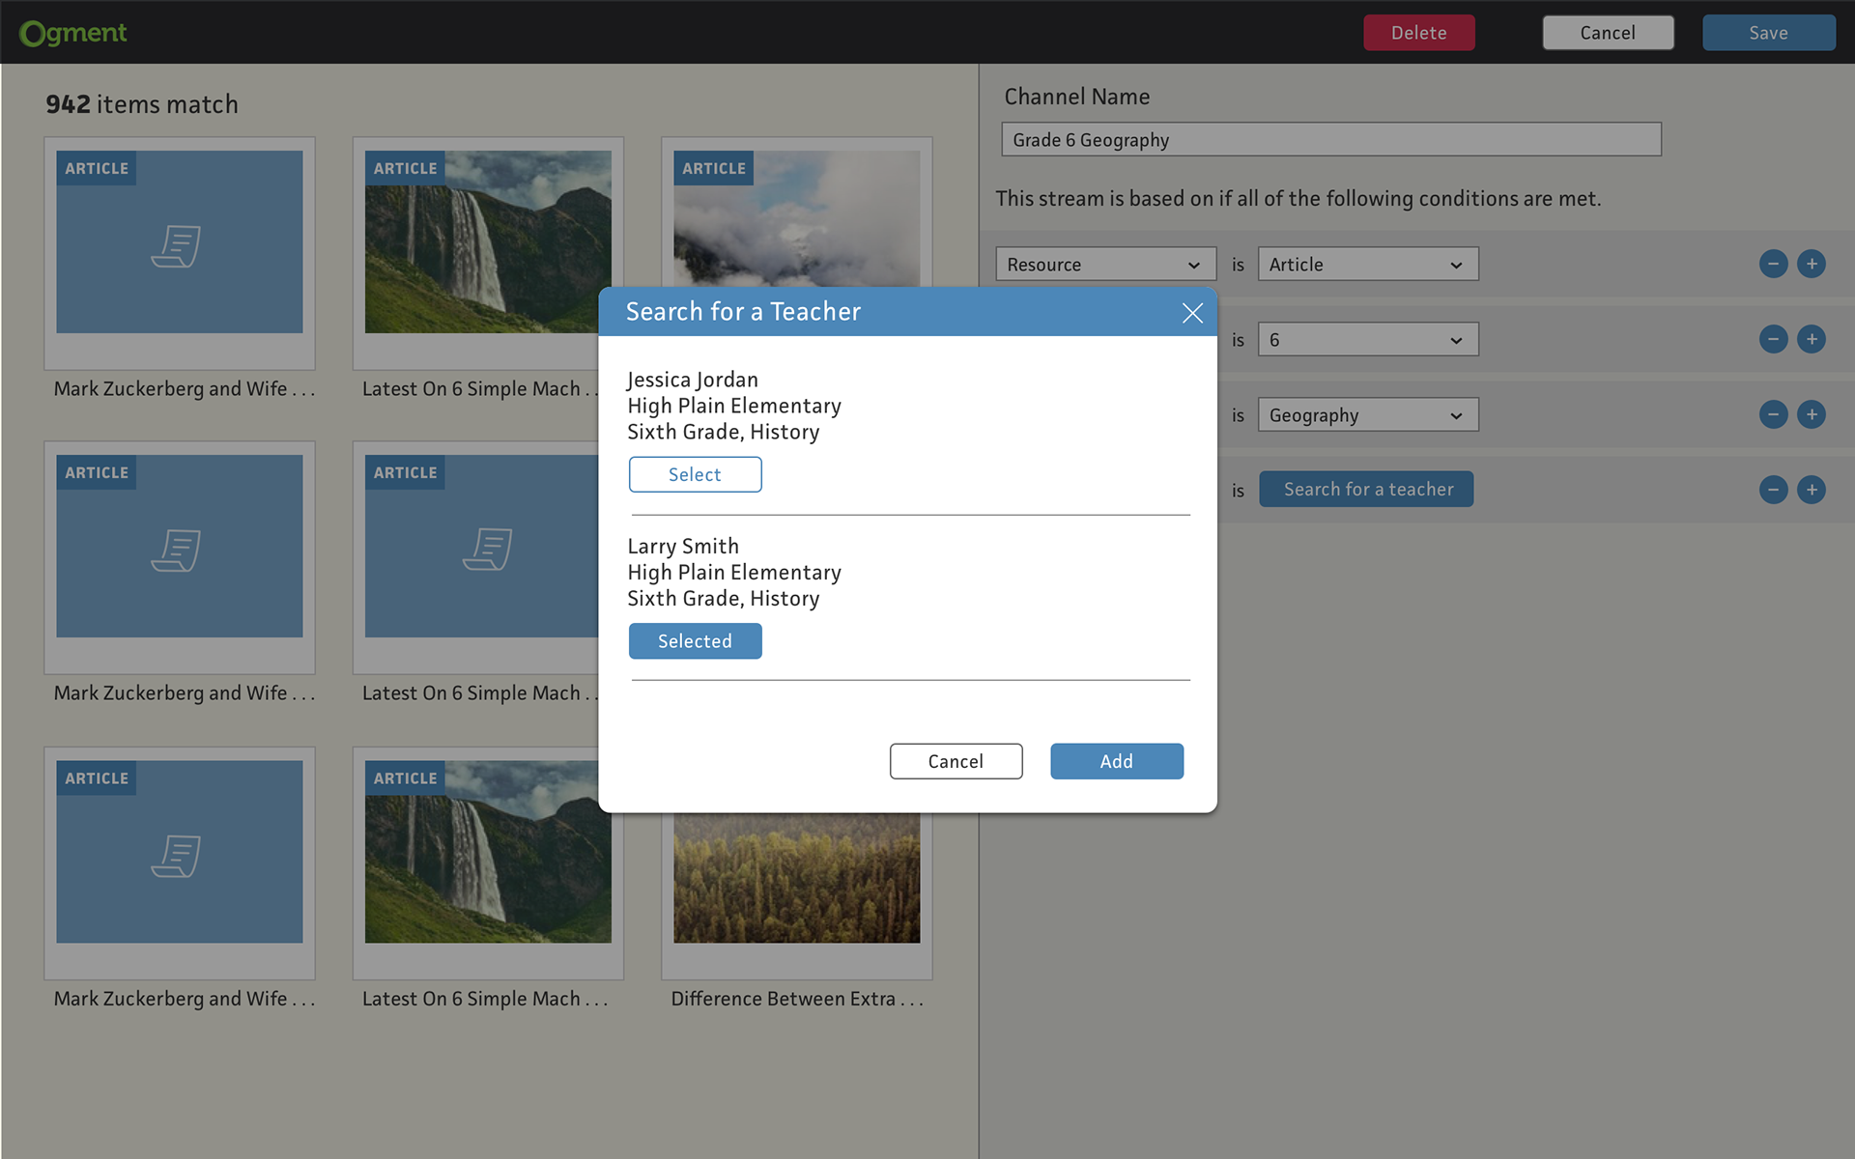This screenshot has width=1855, height=1159.
Task: Edit the Channel Name field
Action: click(1330, 139)
